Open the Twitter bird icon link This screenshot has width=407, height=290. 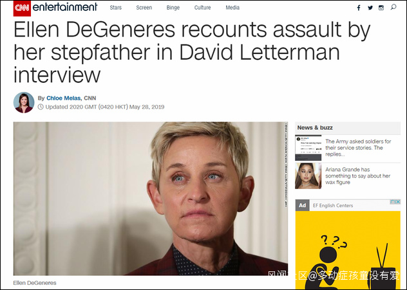370,8
